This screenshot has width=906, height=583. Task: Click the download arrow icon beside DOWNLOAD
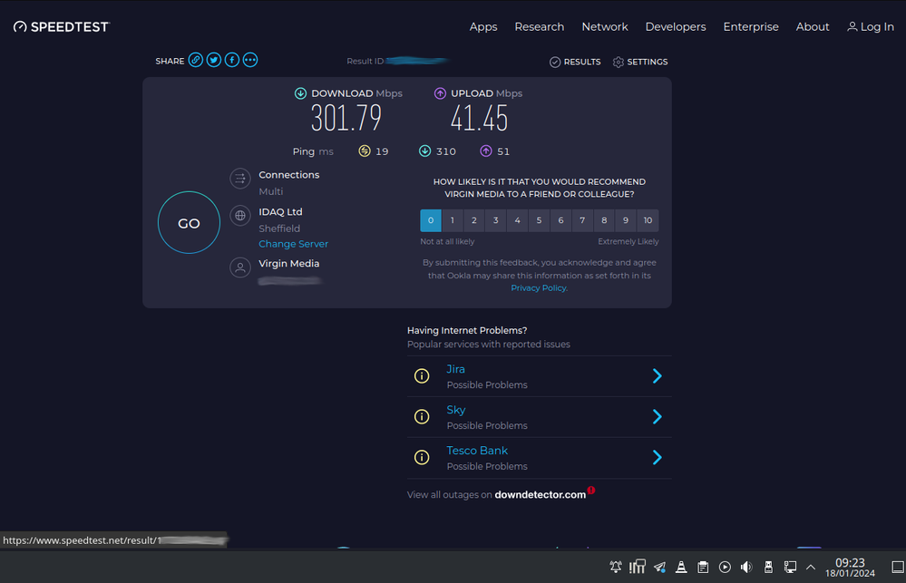coord(300,93)
